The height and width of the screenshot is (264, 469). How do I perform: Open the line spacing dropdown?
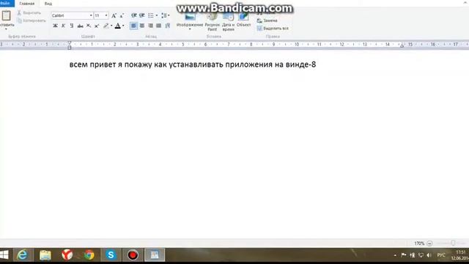pyautogui.click(x=165, y=15)
